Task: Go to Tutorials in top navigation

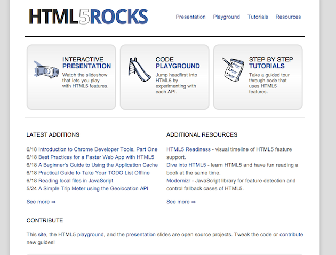Action: coord(258,17)
